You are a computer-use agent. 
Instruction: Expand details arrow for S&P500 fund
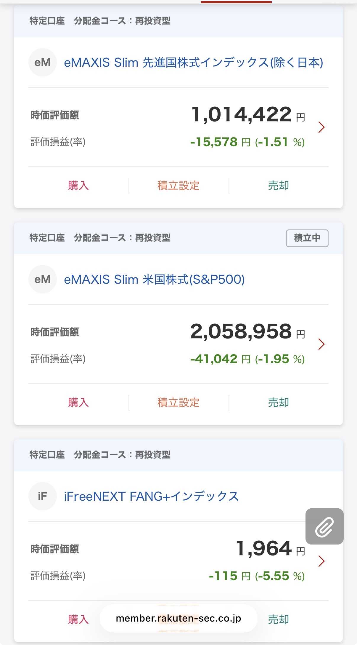(x=321, y=344)
